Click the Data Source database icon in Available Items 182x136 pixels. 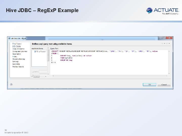point(35,52)
